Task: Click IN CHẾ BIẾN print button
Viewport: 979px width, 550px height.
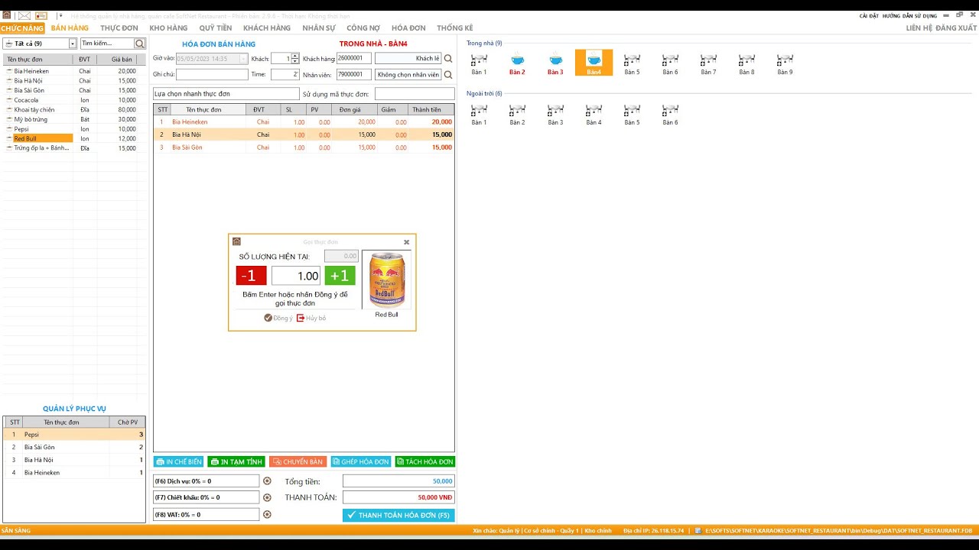Action: tap(178, 462)
